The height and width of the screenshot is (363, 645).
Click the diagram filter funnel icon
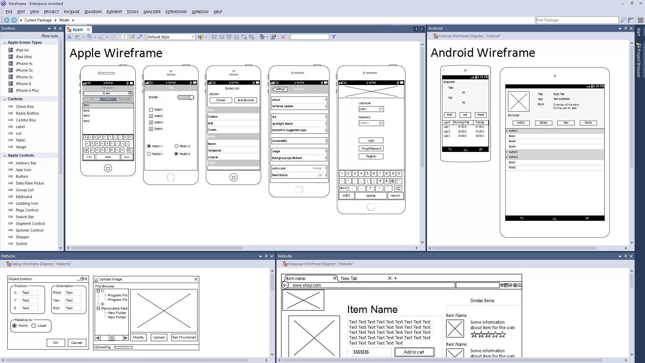(x=334, y=37)
